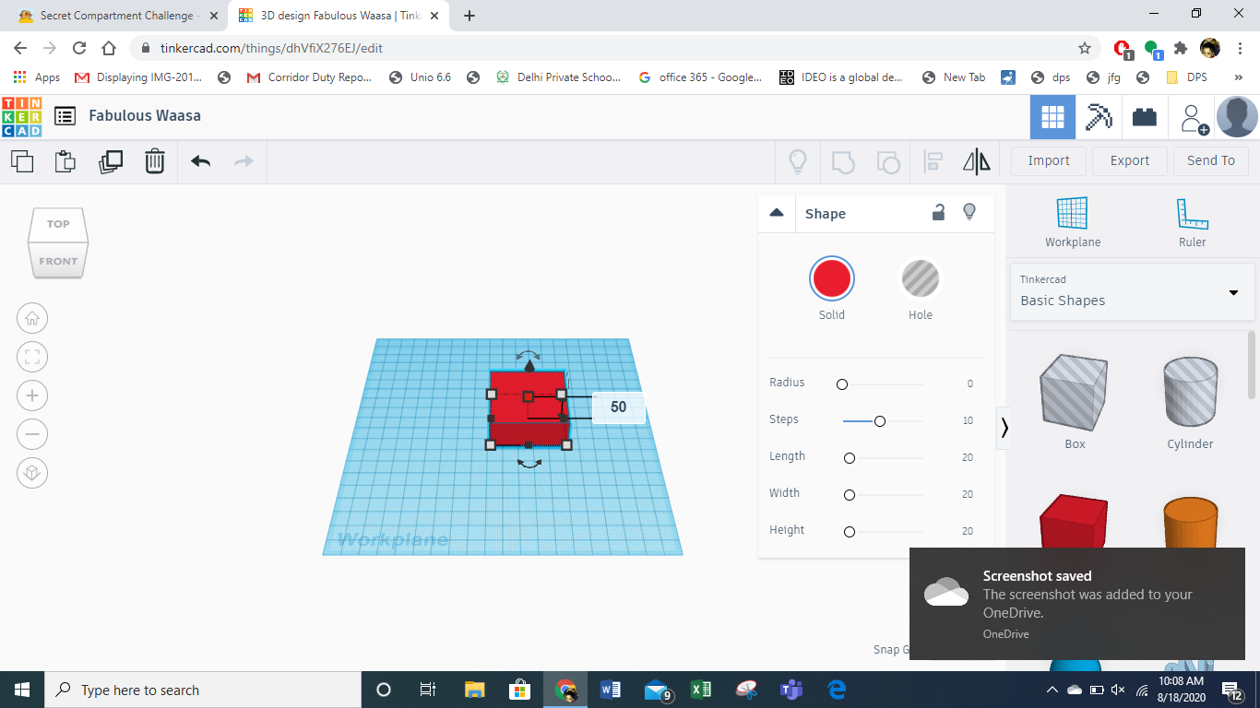Click the Radius slider handle
1260x708 pixels.
842,383
